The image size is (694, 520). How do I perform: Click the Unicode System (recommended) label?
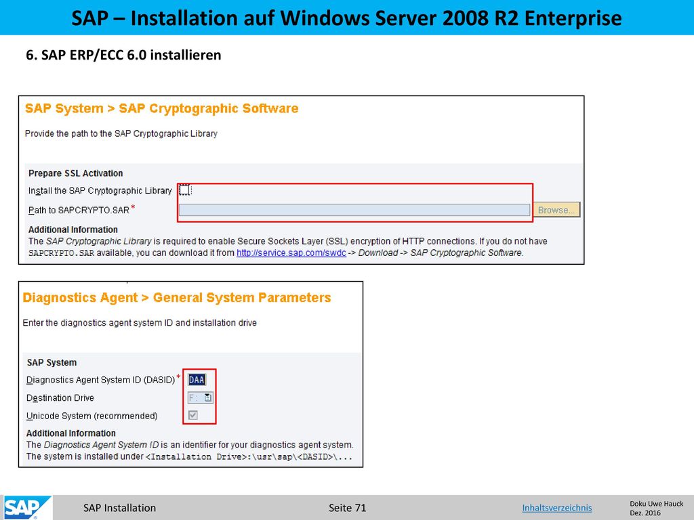pyautogui.click(x=92, y=416)
